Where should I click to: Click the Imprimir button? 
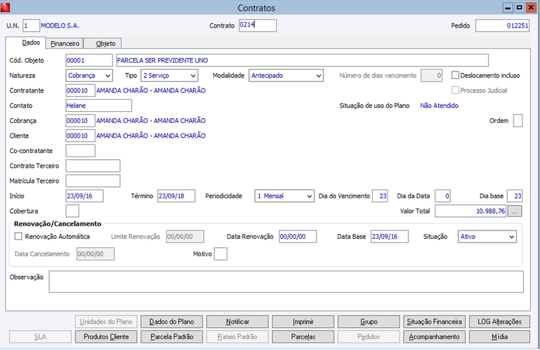(x=303, y=322)
